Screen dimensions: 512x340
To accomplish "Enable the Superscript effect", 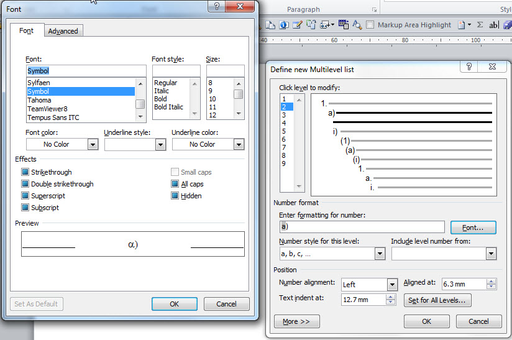I will 25,196.
